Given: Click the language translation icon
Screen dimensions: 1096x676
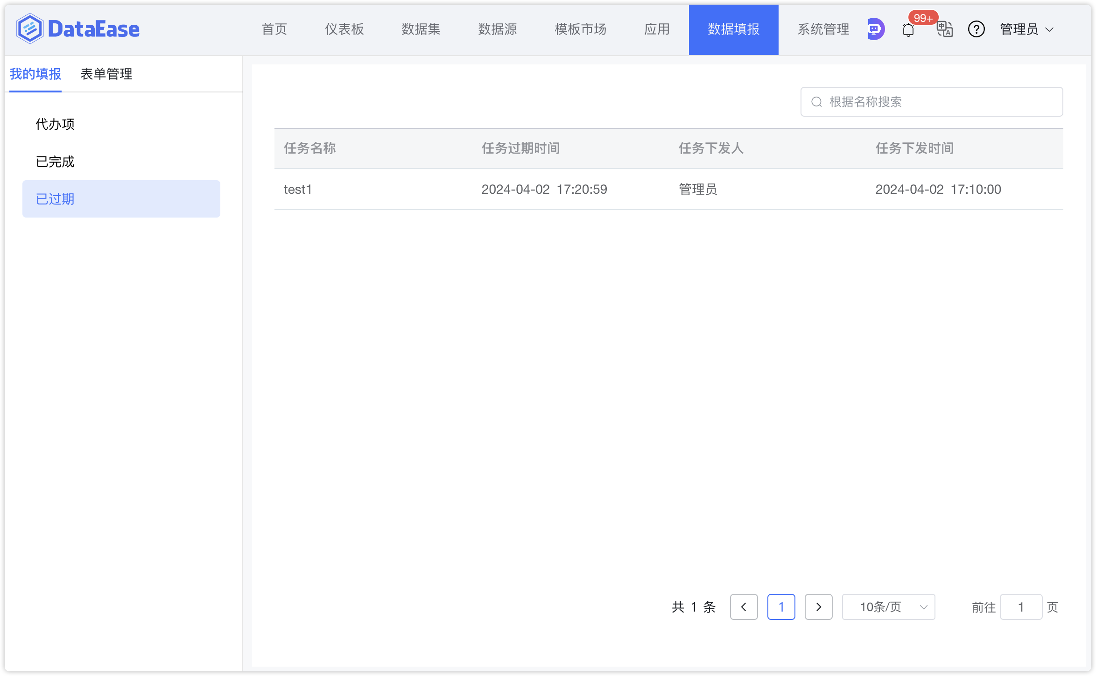Looking at the screenshot, I should tap(944, 29).
